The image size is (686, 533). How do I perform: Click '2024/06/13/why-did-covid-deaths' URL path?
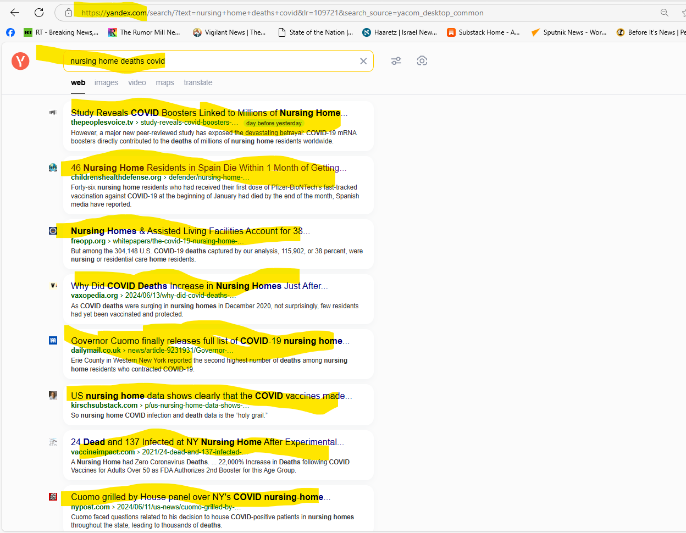pyautogui.click(x=181, y=296)
